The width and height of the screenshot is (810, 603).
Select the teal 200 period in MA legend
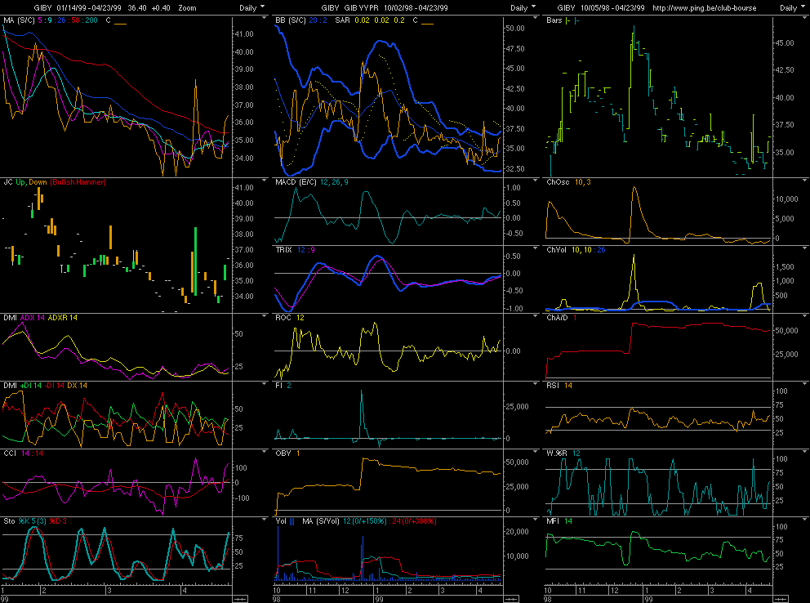pyautogui.click(x=91, y=20)
